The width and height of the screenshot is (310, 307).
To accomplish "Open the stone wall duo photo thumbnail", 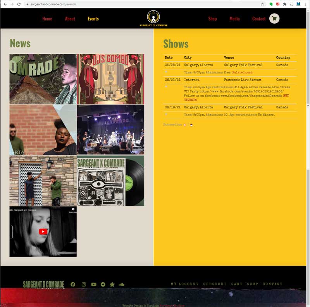I will (x=43, y=181).
